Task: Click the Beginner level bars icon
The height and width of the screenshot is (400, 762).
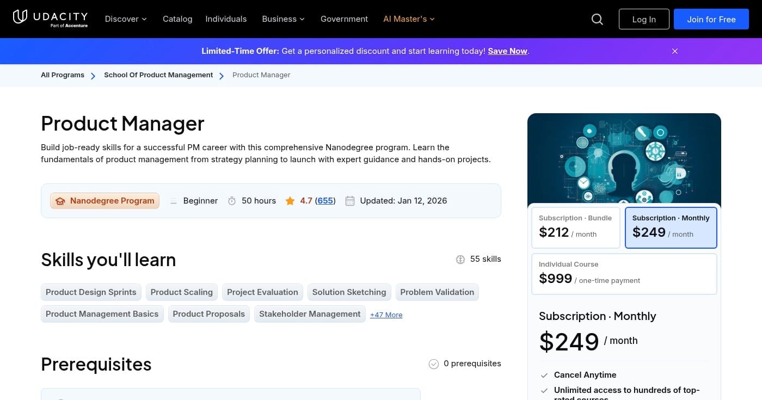Action: 174,201
